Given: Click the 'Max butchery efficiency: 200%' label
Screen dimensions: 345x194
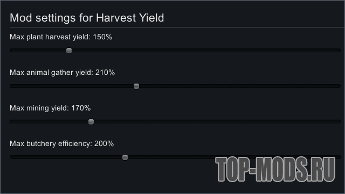Looking at the screenshot, I should pyautogui.click(x=62, y=144).
